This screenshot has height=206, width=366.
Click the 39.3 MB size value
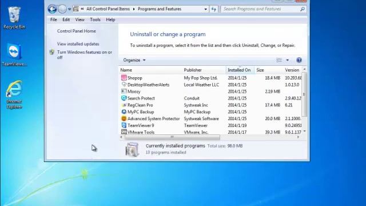tap(272, 132)
